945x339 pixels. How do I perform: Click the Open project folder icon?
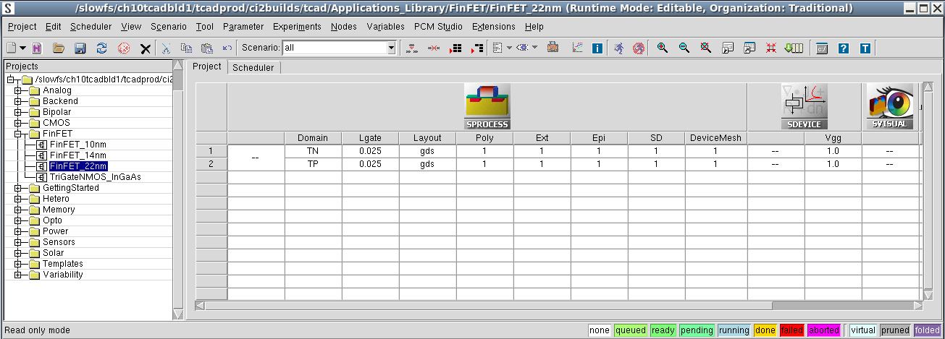(x=59, y=48)
